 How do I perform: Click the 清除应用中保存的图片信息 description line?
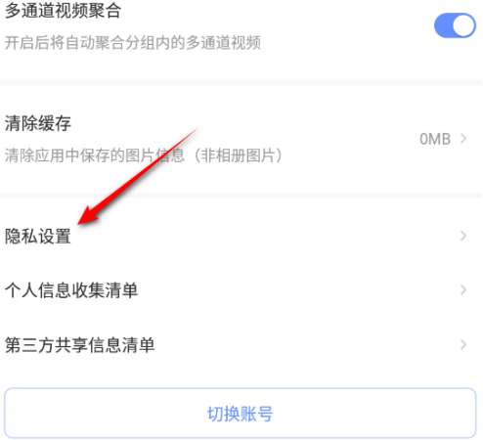(95, 155)
